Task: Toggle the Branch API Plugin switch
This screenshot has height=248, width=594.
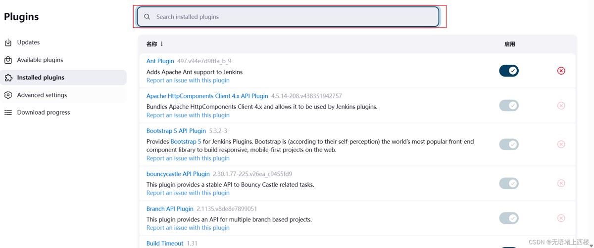Action: coord(508,218)
